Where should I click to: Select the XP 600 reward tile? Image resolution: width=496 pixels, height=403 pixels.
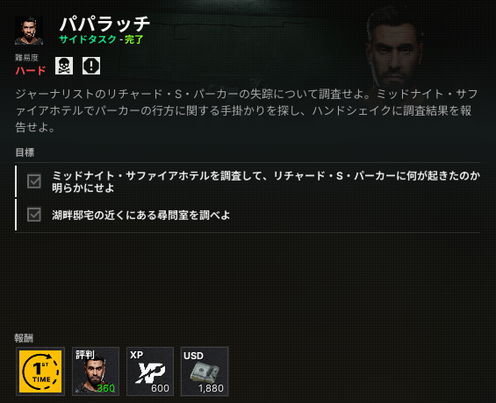pos(150,371)
